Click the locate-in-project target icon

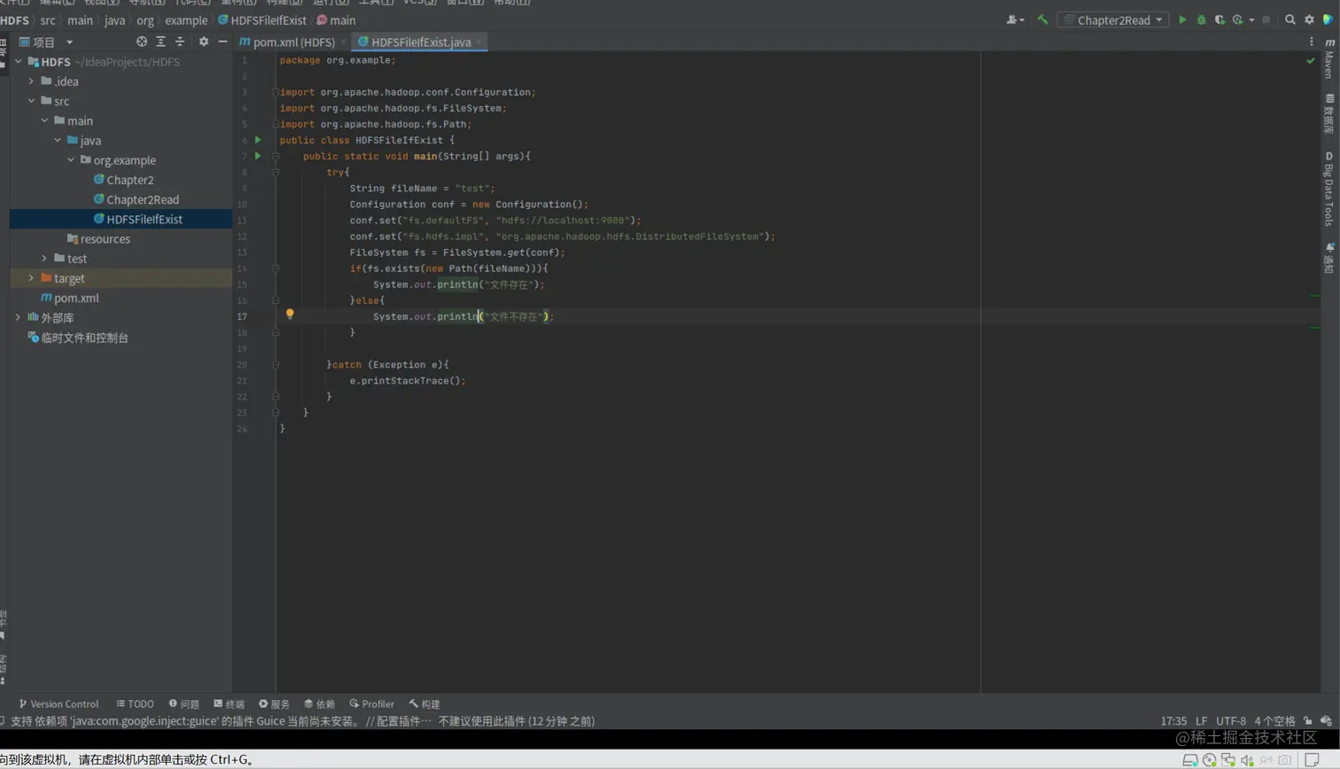142,42
